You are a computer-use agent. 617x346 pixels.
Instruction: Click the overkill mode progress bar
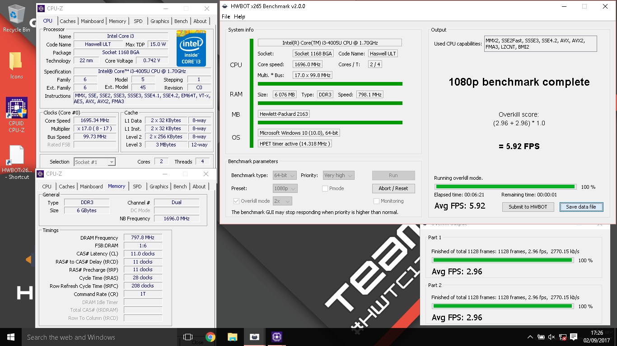(505, 187)
